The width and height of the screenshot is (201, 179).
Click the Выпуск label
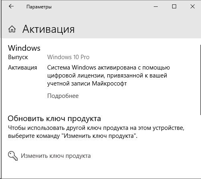pos(18,57)
